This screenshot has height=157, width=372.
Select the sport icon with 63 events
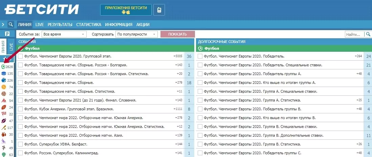click(3, 155)
